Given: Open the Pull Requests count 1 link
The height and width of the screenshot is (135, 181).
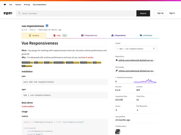Looking at the screenshot, I should click(137, 110).
